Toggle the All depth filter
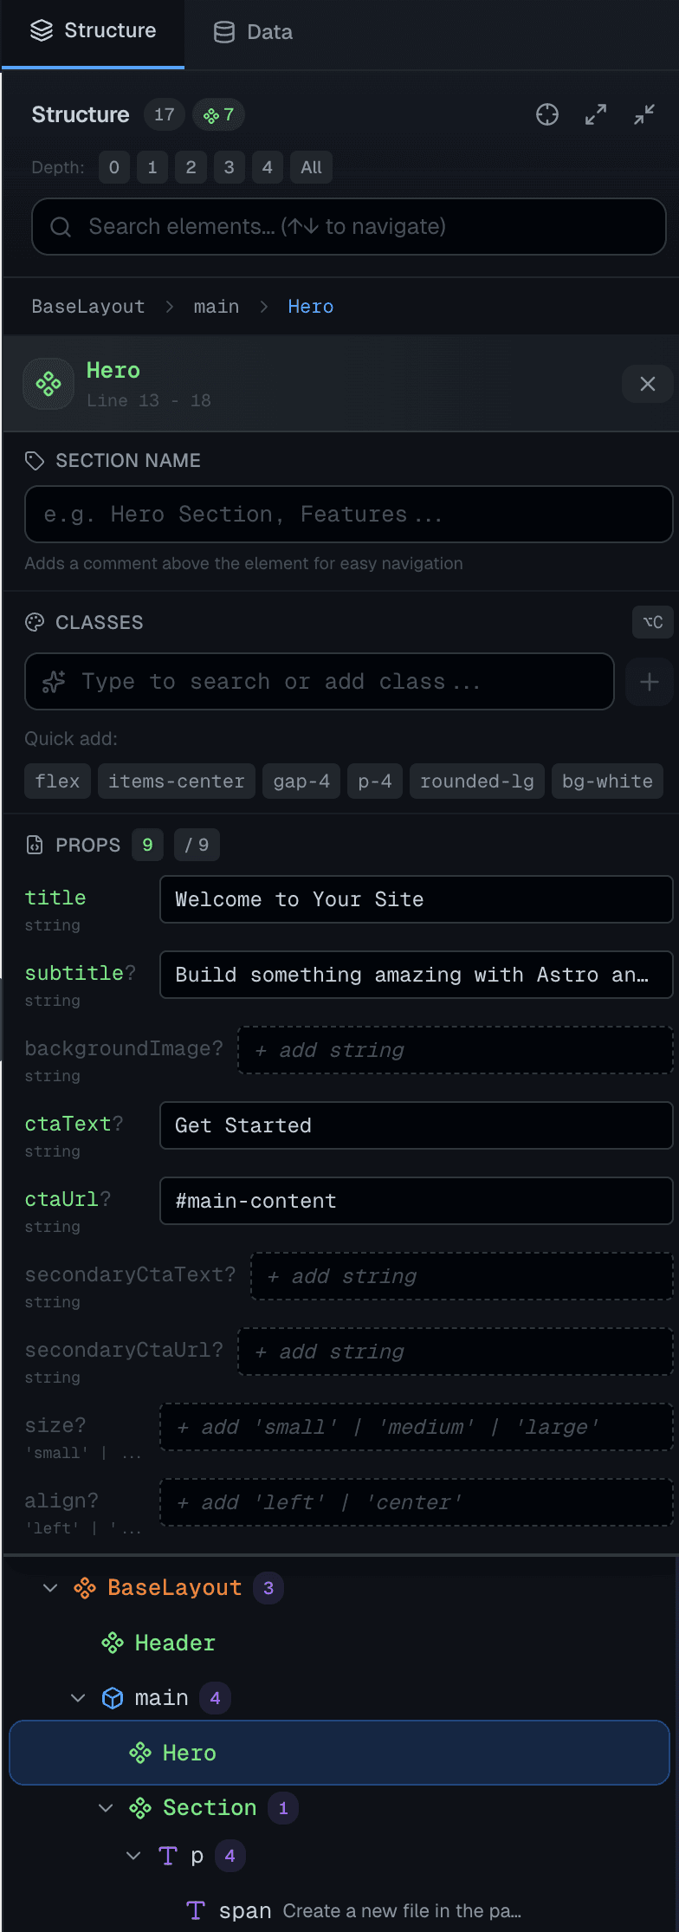Screen dimensions: 679x1932 coord(311,167)
